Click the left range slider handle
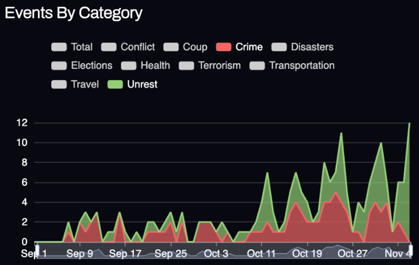 pyautogui.click(x=37, y=252)
